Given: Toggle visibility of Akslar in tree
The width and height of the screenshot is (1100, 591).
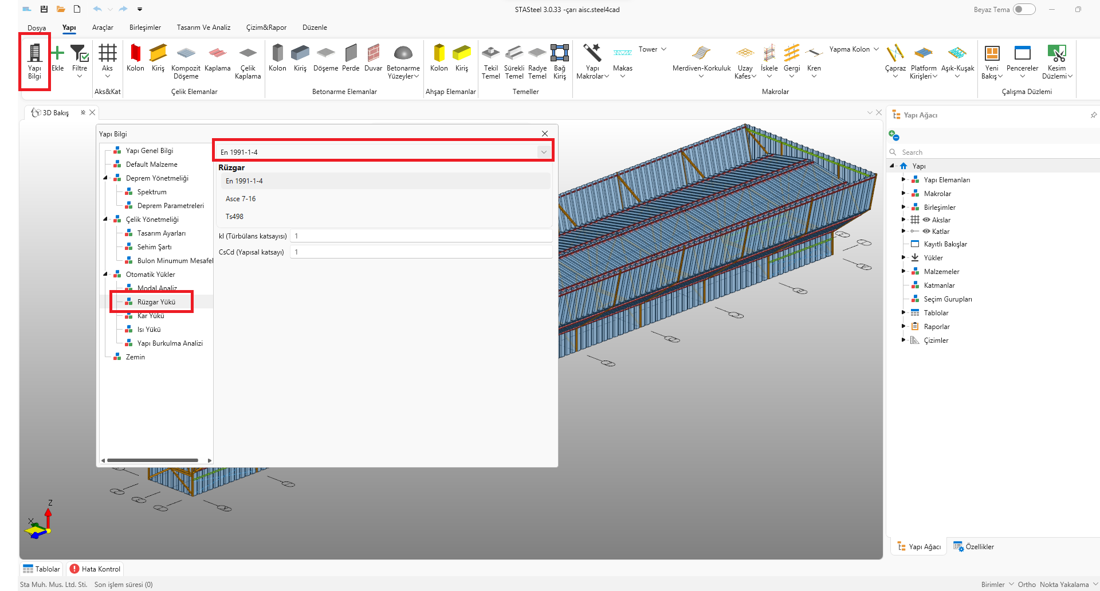Looking at the screenshot, I should point(926,220).
